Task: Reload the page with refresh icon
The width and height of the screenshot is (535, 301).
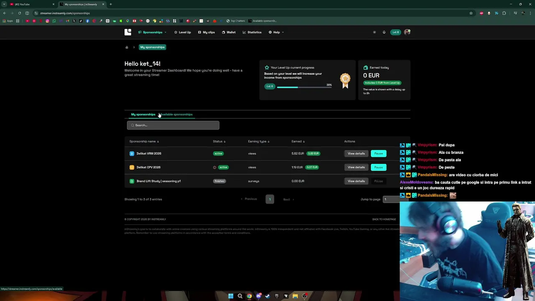Action: [19, 13]
